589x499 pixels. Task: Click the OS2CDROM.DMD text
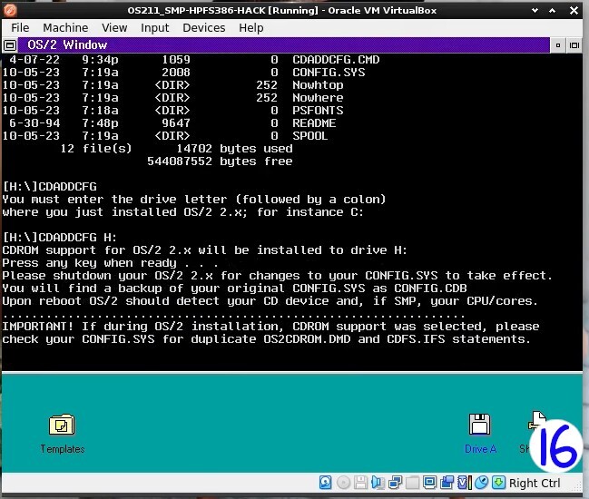[x=307, y=339]
